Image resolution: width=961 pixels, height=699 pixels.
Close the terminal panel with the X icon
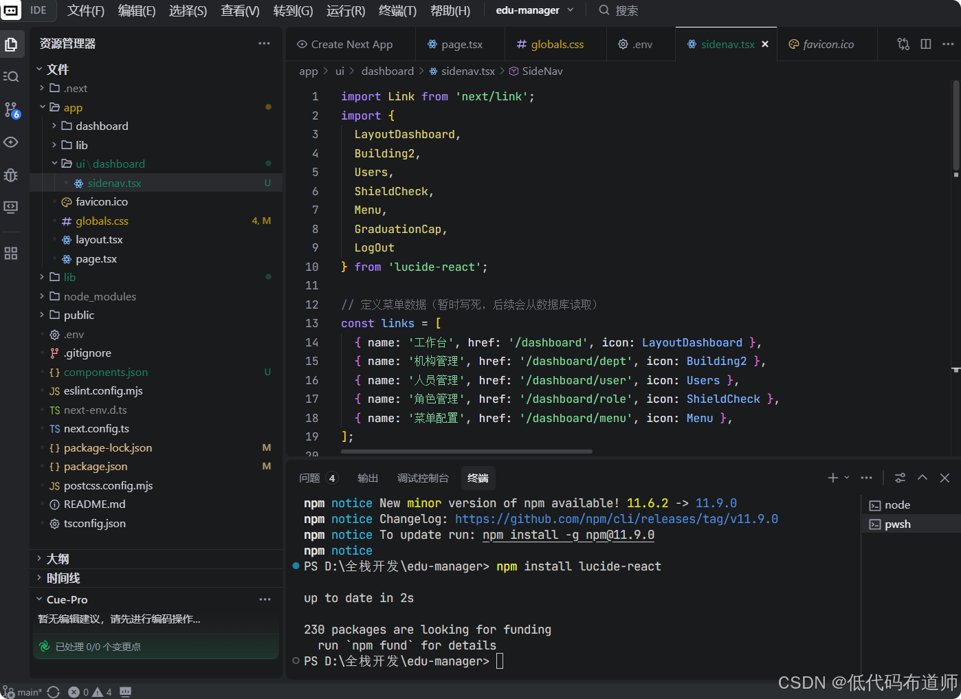(x=945, y=478)
